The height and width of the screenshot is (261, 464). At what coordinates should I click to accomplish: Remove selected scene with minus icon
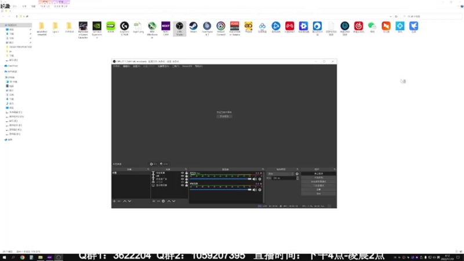(x=119, y=201)
